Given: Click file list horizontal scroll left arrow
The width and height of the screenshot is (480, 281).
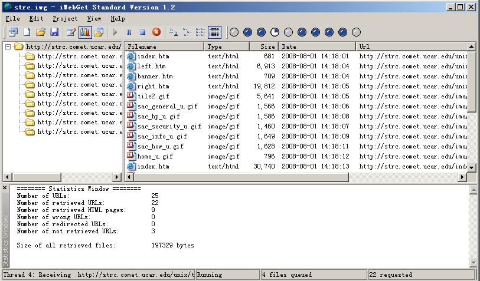Looking at the screenshot, I should point(129,177).
